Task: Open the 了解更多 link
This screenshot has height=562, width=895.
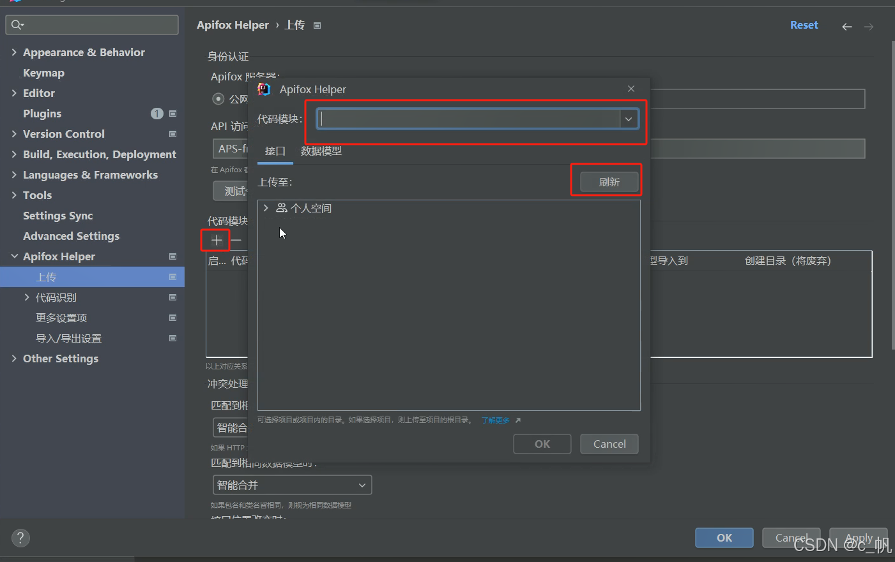Action: coord(496,420)
